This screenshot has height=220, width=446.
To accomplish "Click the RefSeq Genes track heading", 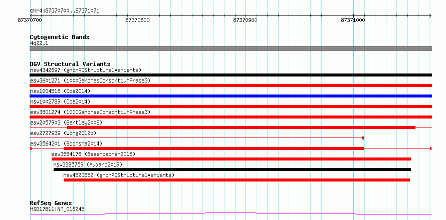I will (x=51, y=203).
